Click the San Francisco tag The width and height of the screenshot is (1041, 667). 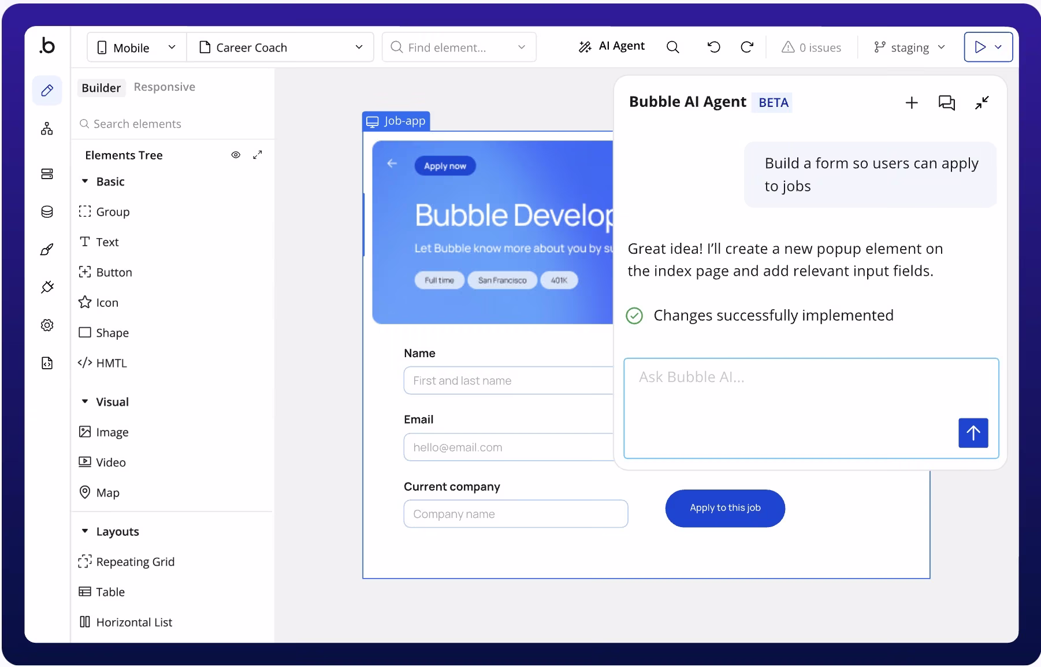point(502,280)
